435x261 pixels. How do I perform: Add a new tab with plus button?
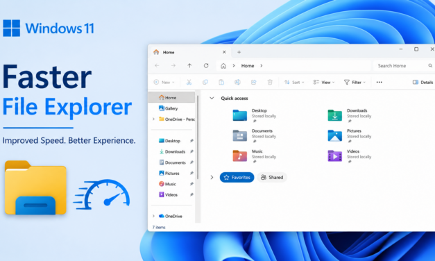239,52
